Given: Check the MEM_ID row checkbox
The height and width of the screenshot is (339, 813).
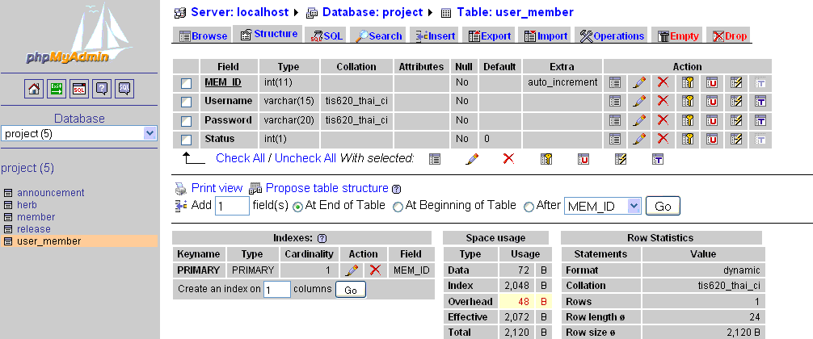Looking at the screenshot, I should coord(187,83).
